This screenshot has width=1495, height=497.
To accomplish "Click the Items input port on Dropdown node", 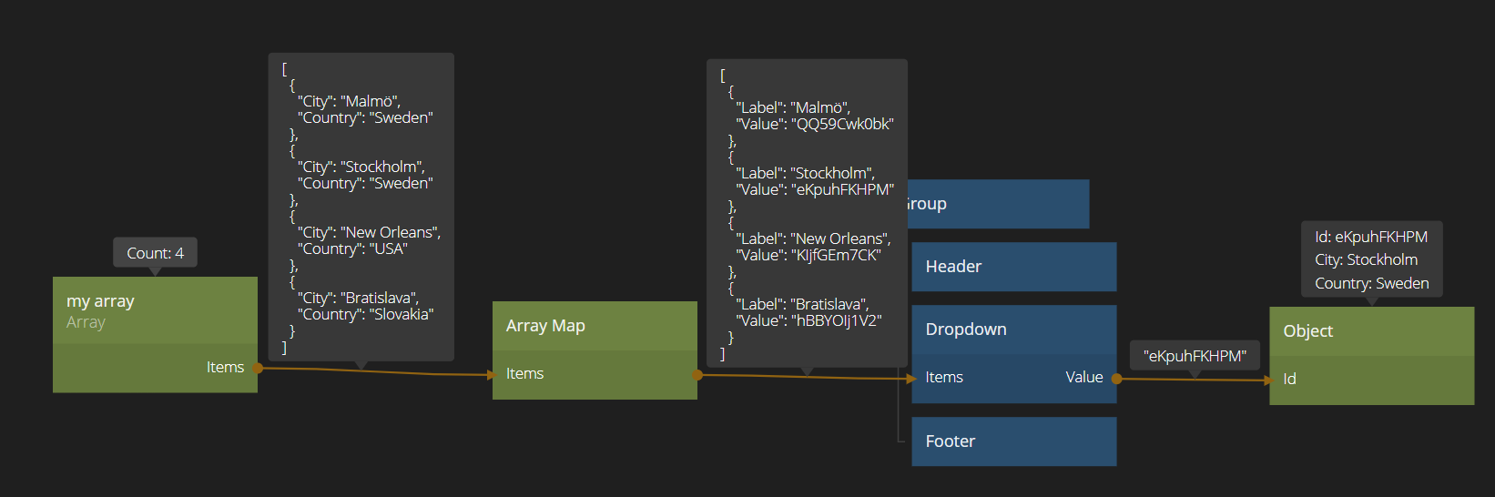I will 944,378.
